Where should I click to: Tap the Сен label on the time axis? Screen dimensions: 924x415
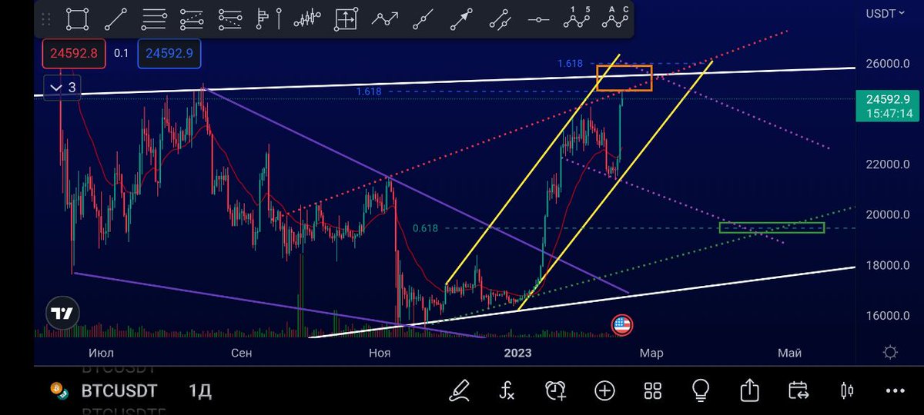click(x=241, y=353)
